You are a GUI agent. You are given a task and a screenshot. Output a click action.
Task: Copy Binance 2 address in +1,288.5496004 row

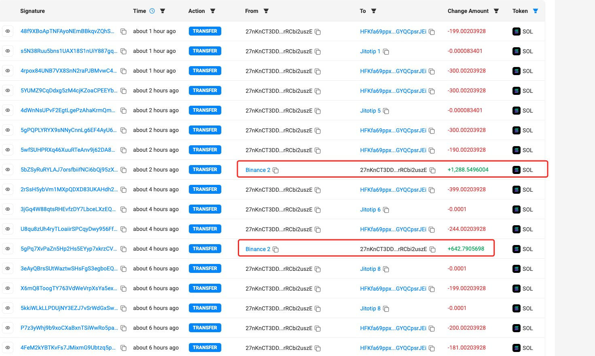point(276,170)
